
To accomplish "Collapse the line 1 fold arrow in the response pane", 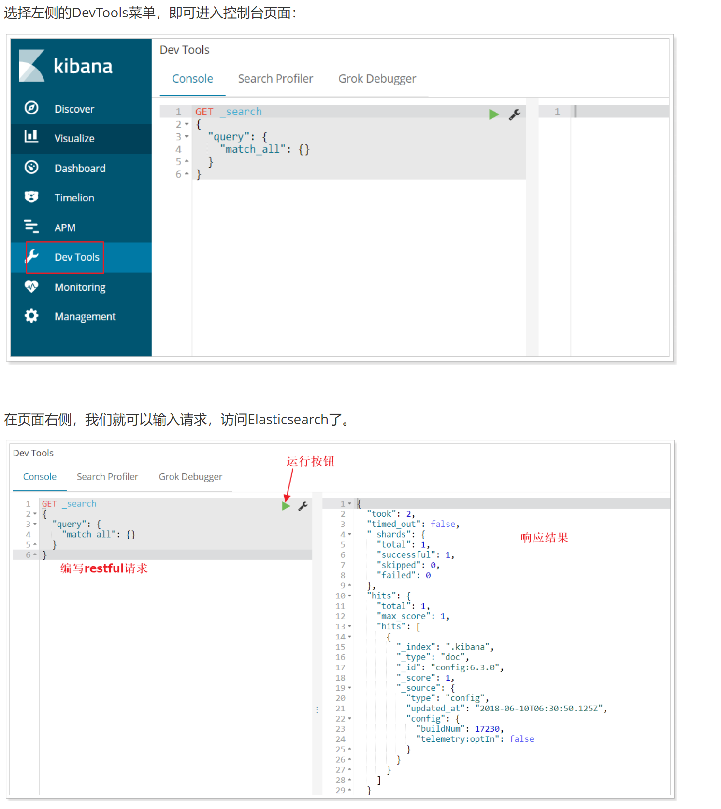I will click(349, 504).
